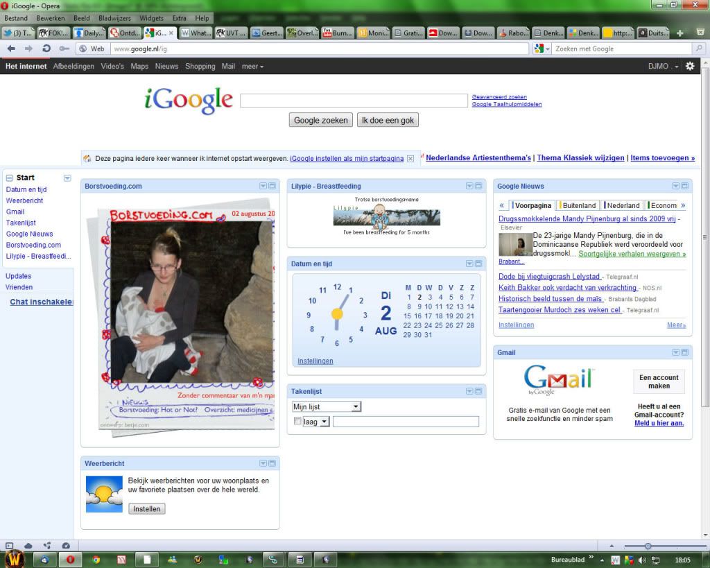Switch to the Nederland news tab
710x568 pixels.
[x=623, y=205]
